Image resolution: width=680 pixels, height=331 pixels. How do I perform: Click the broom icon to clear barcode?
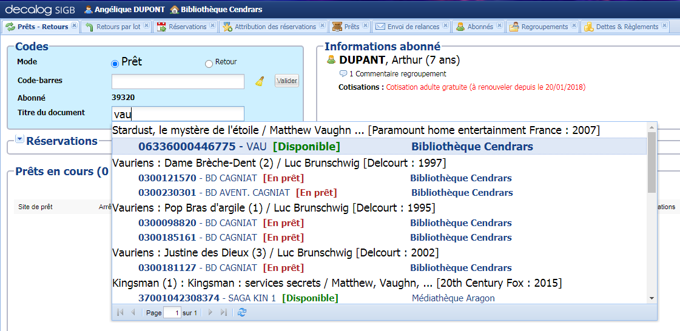[x=260, y=81]
